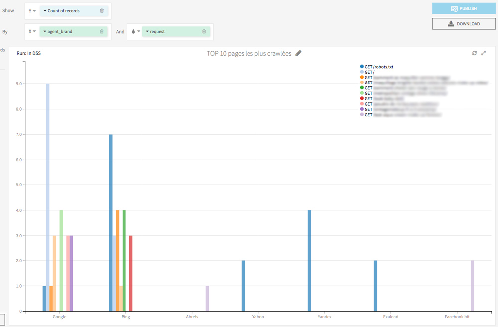Click the Exalead blue bar

pyautogui.click(x=375, y=286)
